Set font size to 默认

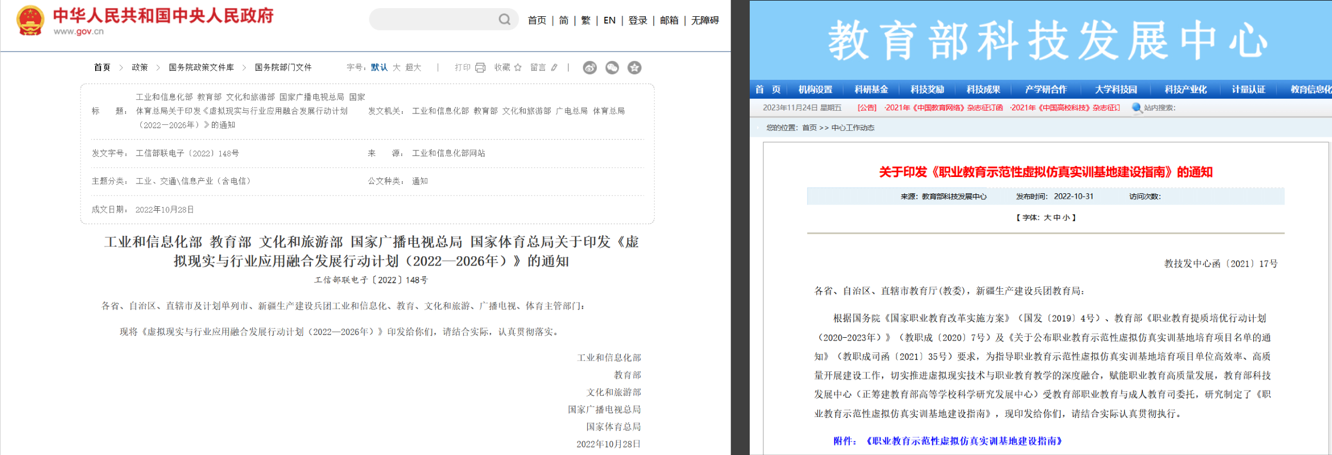[x=379, y=67]
